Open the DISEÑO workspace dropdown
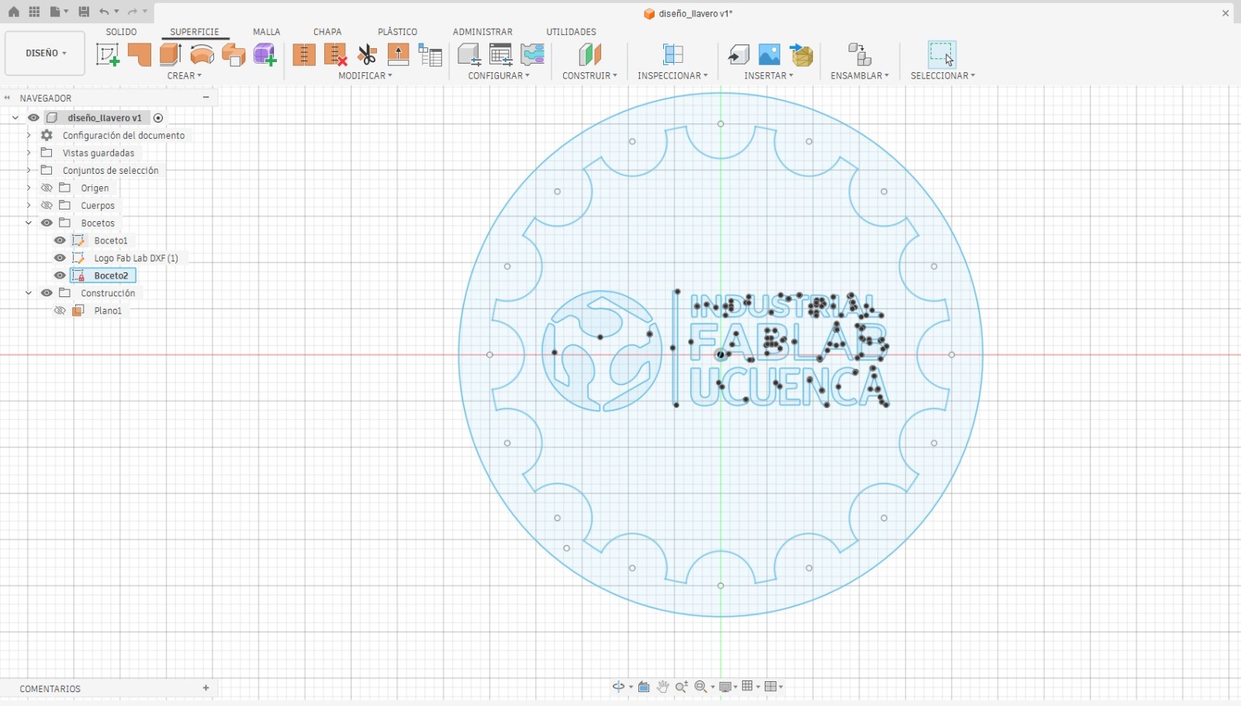 tap(45, 53)
